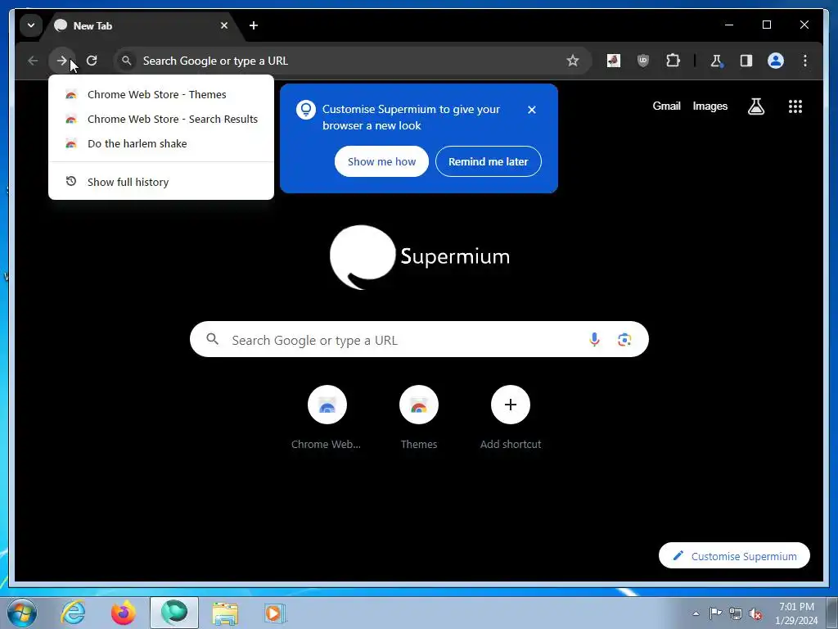Close the New Tab tab

224,25
